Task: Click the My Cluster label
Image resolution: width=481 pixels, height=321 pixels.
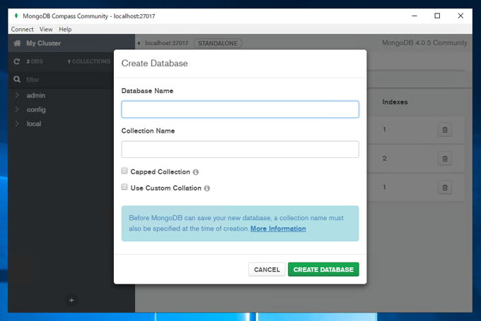Action: [44, 43]
